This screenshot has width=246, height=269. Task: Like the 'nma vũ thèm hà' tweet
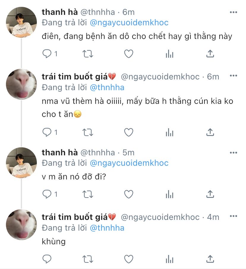coord(128,132)
